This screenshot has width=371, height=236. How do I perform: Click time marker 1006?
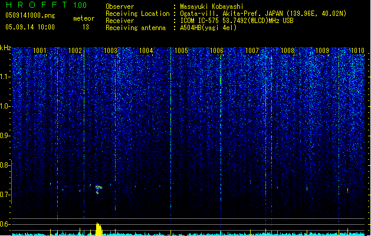216,51
